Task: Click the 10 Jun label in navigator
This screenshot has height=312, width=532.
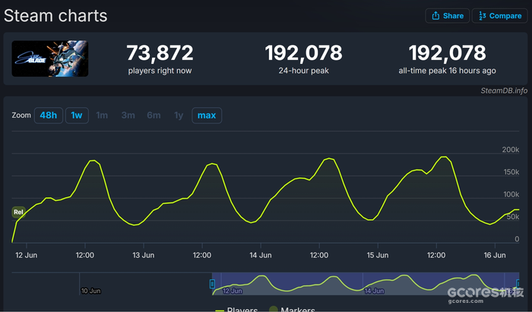Action: click(x=91, y=291)
